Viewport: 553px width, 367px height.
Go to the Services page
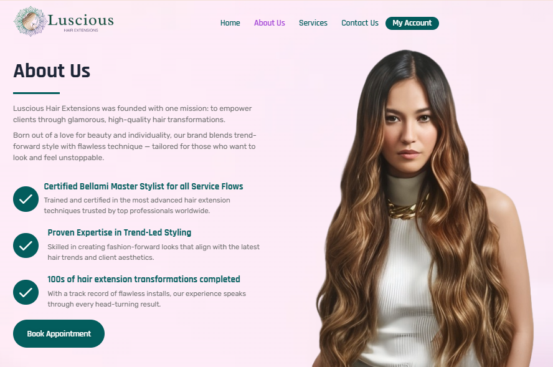[313, 23]
